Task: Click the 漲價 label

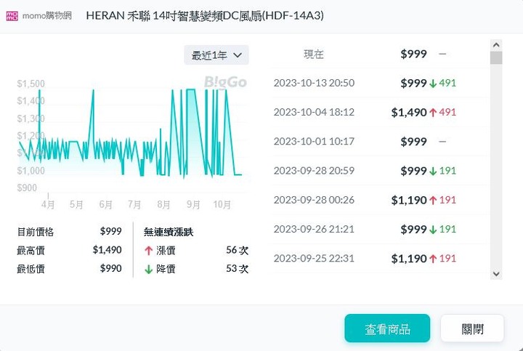Action: [166, 251]
